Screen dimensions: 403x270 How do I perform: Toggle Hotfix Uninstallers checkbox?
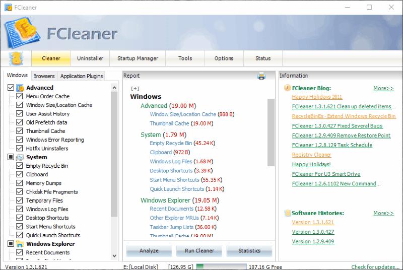(x=19, y=148)
